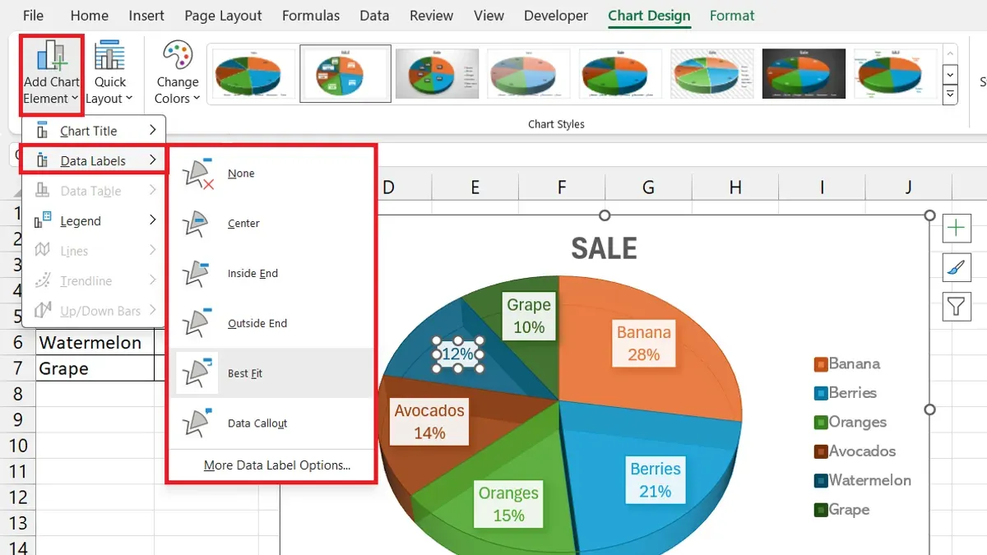The width and height of the screenshot is (987, 555).
Task: Click the selected 12% data label
Action: pos(457,354)
